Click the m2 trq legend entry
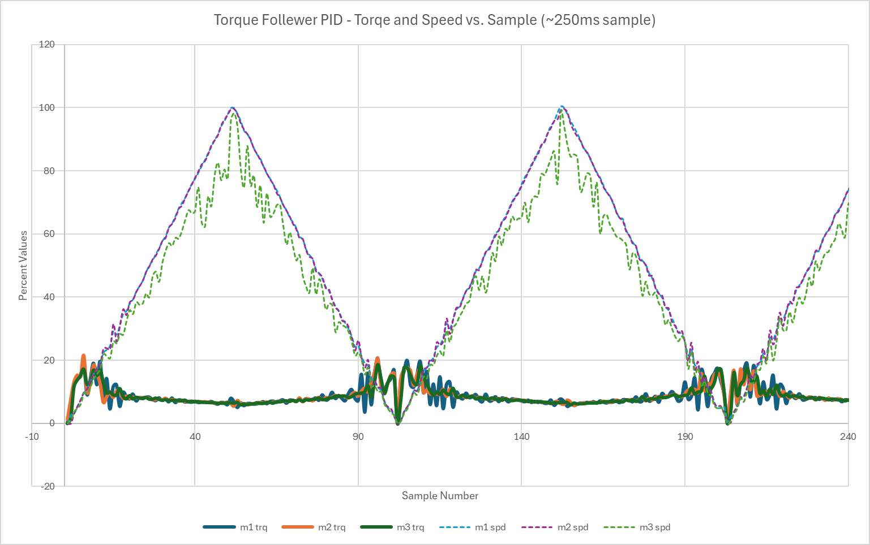This screenshot has width=870, height=545. (x=313, y=527)
